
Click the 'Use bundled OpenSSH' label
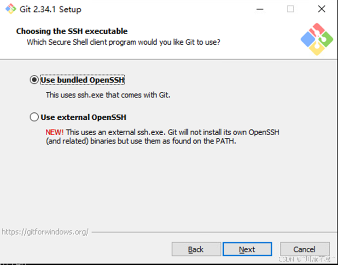pyautogui.click(x=83, y=80)
